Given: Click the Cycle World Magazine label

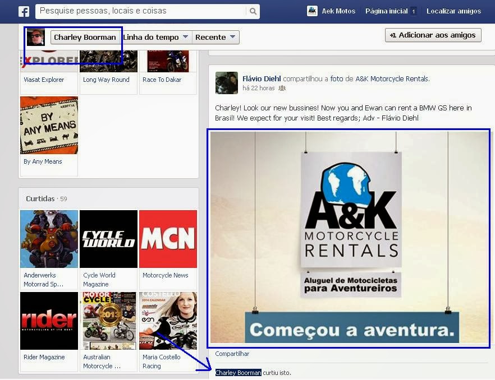Looking at the screenshot, I should pyautogui.click(x=99, y=280).
